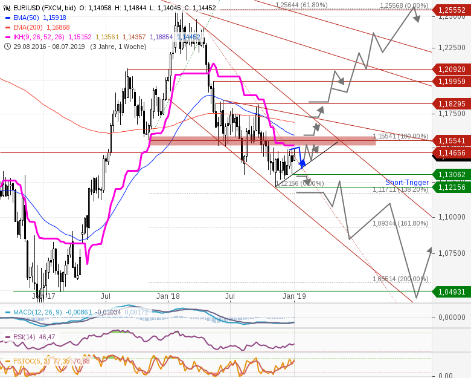
Task: Click the candlestick chart icon beside EUR/USD
Action: [x=7, y=8]
